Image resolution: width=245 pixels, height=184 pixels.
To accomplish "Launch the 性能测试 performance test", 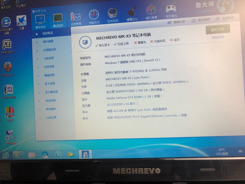I will point(94,17).
